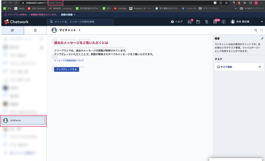Click the Chatwork logo
This screenshot has width=265, height=161.
click(x=16, y=22)
